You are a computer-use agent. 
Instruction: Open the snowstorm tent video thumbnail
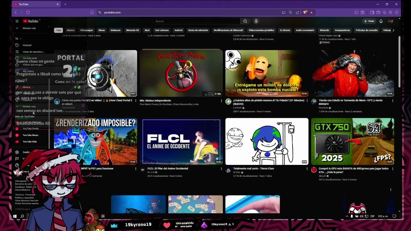(x=353, y=73)
